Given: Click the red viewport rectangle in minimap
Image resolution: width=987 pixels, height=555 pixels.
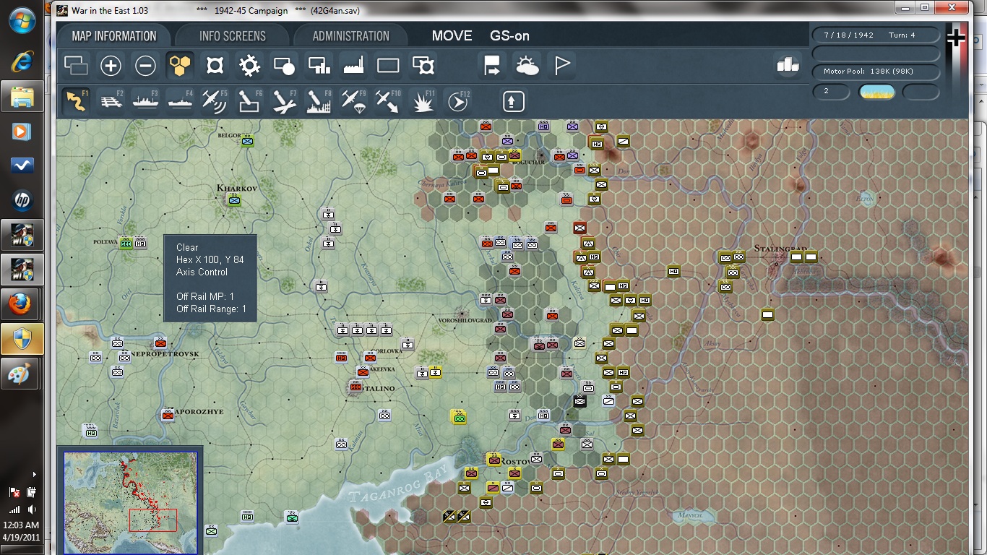Looking at the screenshot, I should (x=152, y=520).
